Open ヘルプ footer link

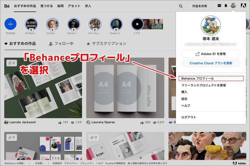[100, 163]
